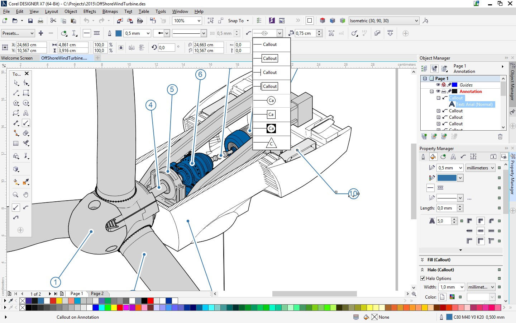Select the Text tool in the toolbox
This screenshot has height=323, width=516.
[26, 113]
